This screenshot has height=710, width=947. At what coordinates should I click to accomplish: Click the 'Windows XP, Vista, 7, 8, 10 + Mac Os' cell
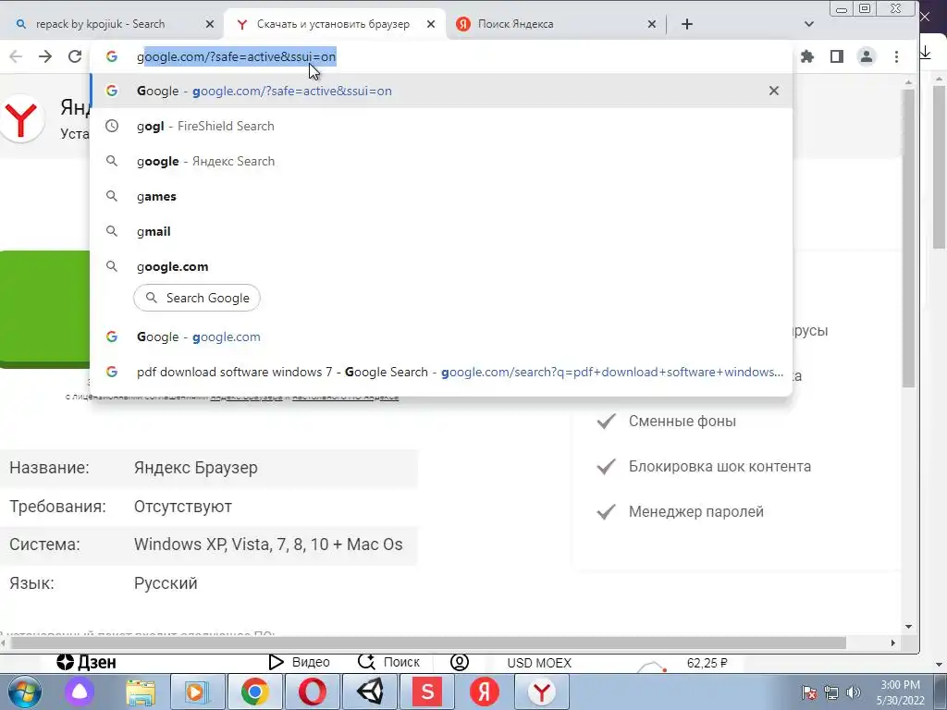(x=268, y=545)
